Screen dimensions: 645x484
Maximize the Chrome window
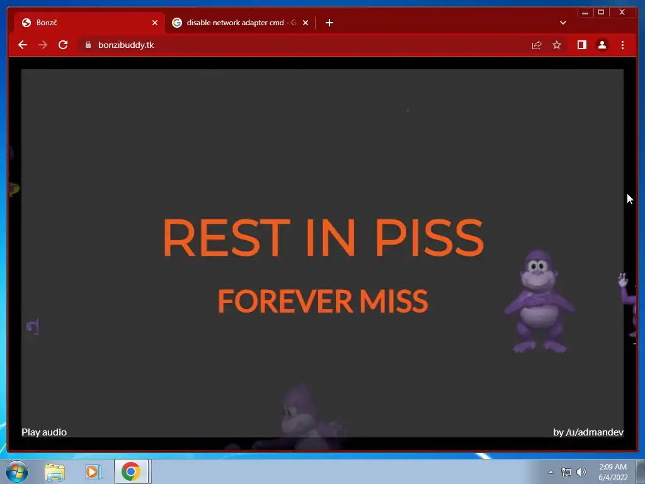(601, 13)
